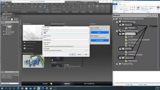Expand the Related Files node in Project Manager
The image size is (160, 90).
[x=3, y=34]
